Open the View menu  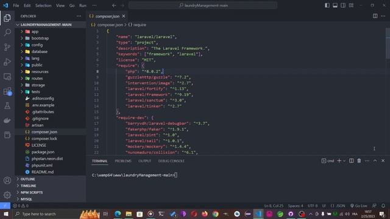coord(60,5)
